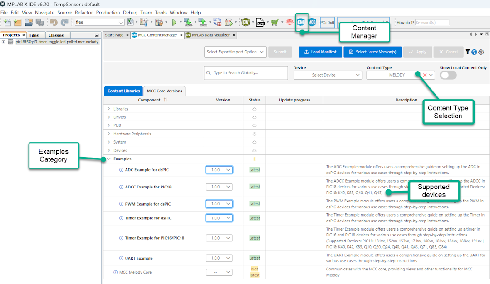Screen dimensions: 490x284
Task: Launch the MCC configurator icon
Action: click(x=312, y=22)
